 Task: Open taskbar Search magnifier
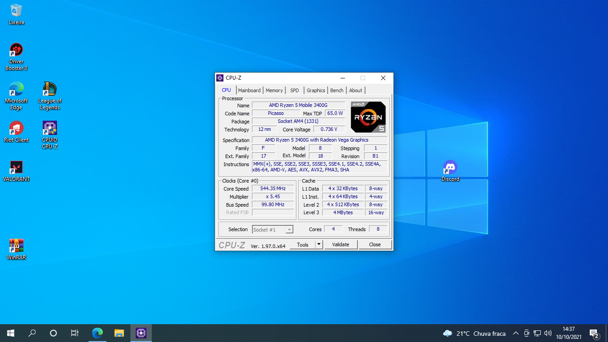(x=32, y=333)
